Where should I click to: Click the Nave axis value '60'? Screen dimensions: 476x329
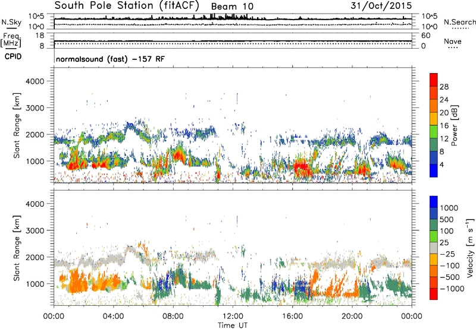[425, 36]
